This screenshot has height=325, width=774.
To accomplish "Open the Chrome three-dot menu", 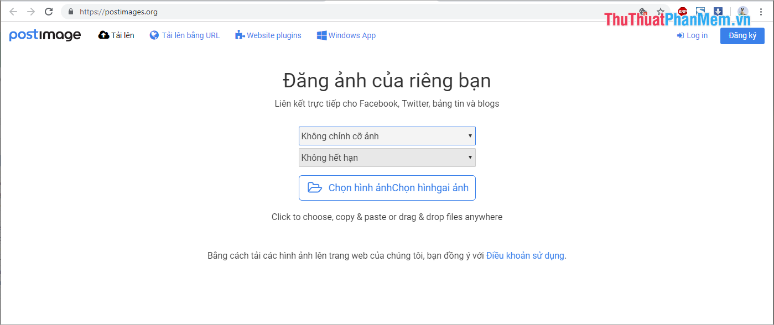I will coord(761,12).
